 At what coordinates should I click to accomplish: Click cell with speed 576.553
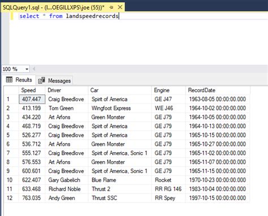(x=32, y=162)
